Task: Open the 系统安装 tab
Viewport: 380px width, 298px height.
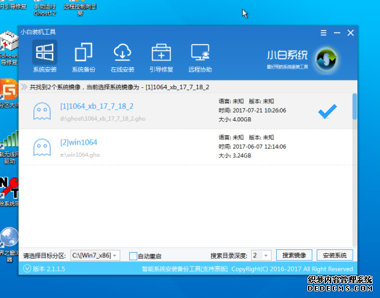Action: click(x=45, y=56)
